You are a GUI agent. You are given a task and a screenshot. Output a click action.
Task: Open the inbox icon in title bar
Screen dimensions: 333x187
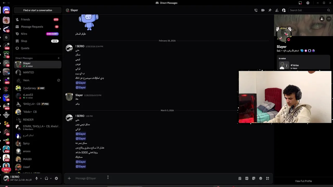tap(300, 3)
